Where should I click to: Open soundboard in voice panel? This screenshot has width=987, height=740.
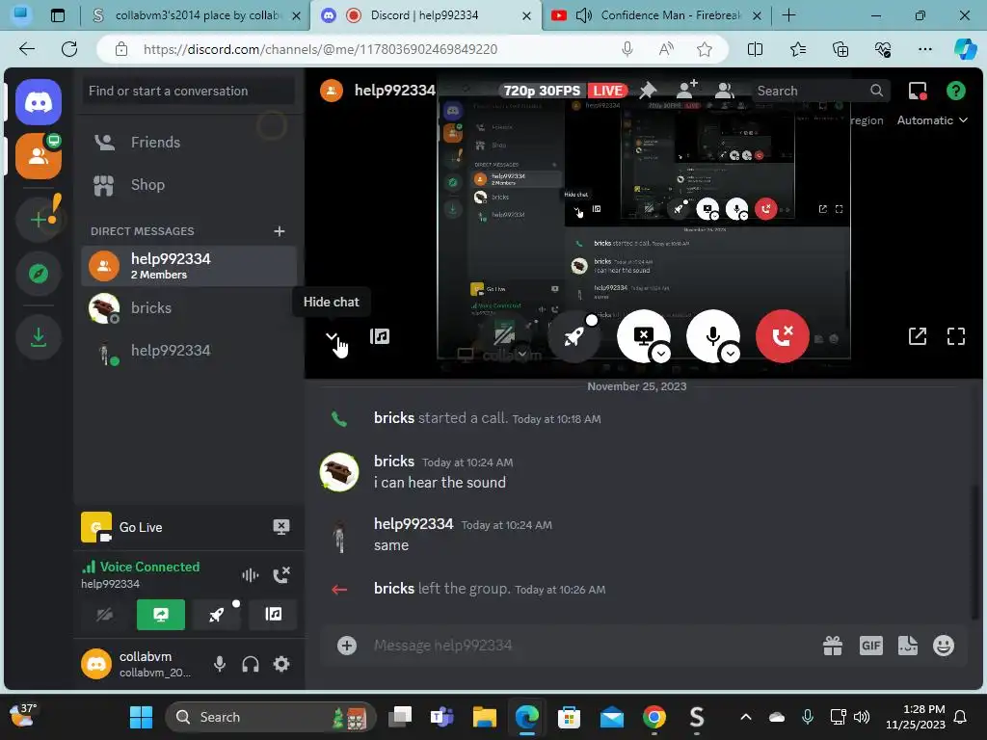tap(273, 614)
